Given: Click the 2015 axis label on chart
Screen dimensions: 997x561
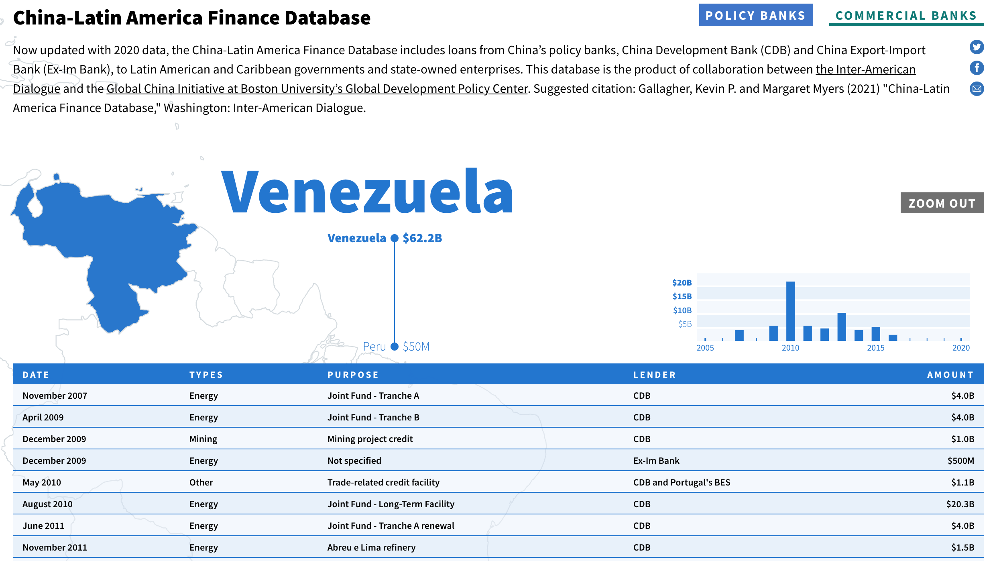Looking at the screenshot, I should [x=875, y=348].
